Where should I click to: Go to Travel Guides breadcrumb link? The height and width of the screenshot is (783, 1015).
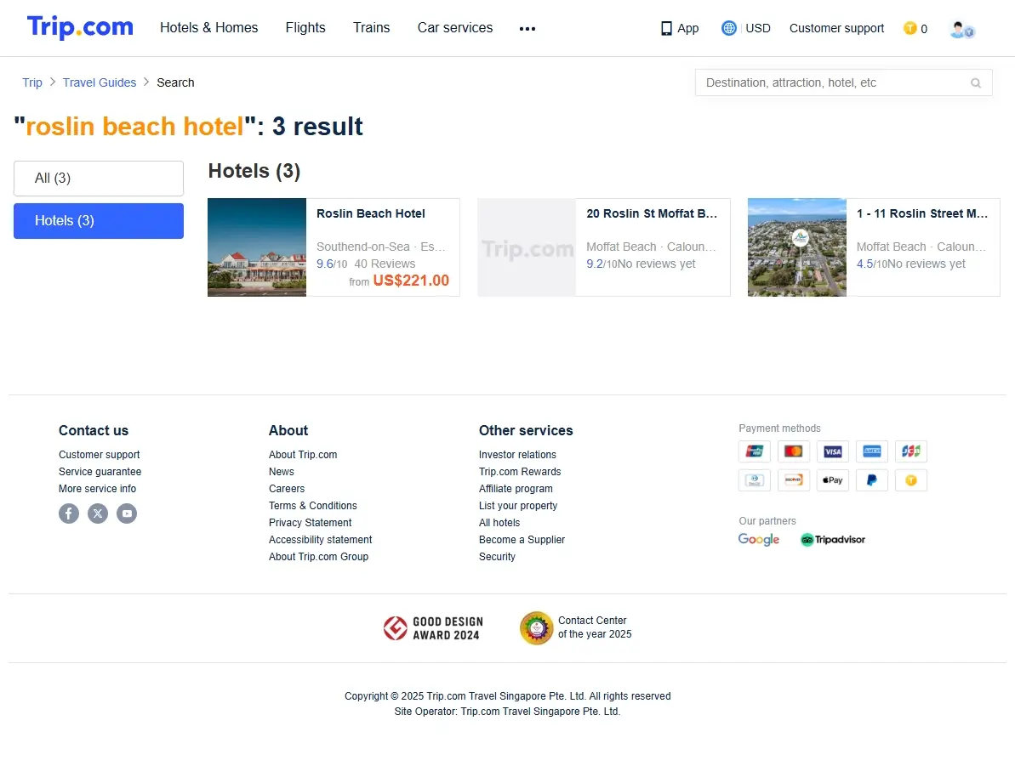pos(100,82)
